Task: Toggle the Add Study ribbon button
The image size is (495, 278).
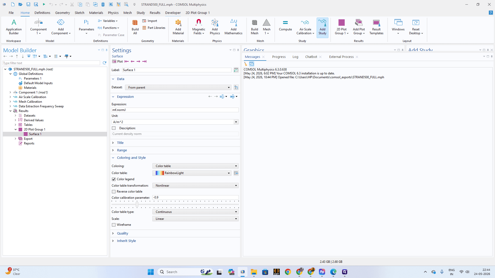Action: tap(322, 27)
